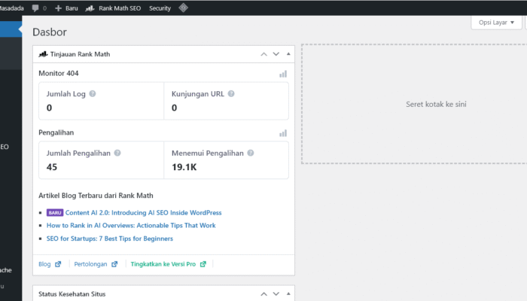This screenshot has width=527, height=301.
Task: Click the Dasbor page heading
Action: [50, 32]
